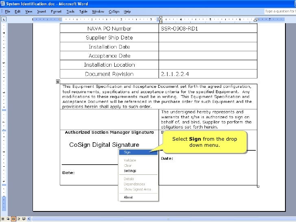Screen dimensions: 296x222
Task: Select Sign from the context menu
Action: [138, 152]
